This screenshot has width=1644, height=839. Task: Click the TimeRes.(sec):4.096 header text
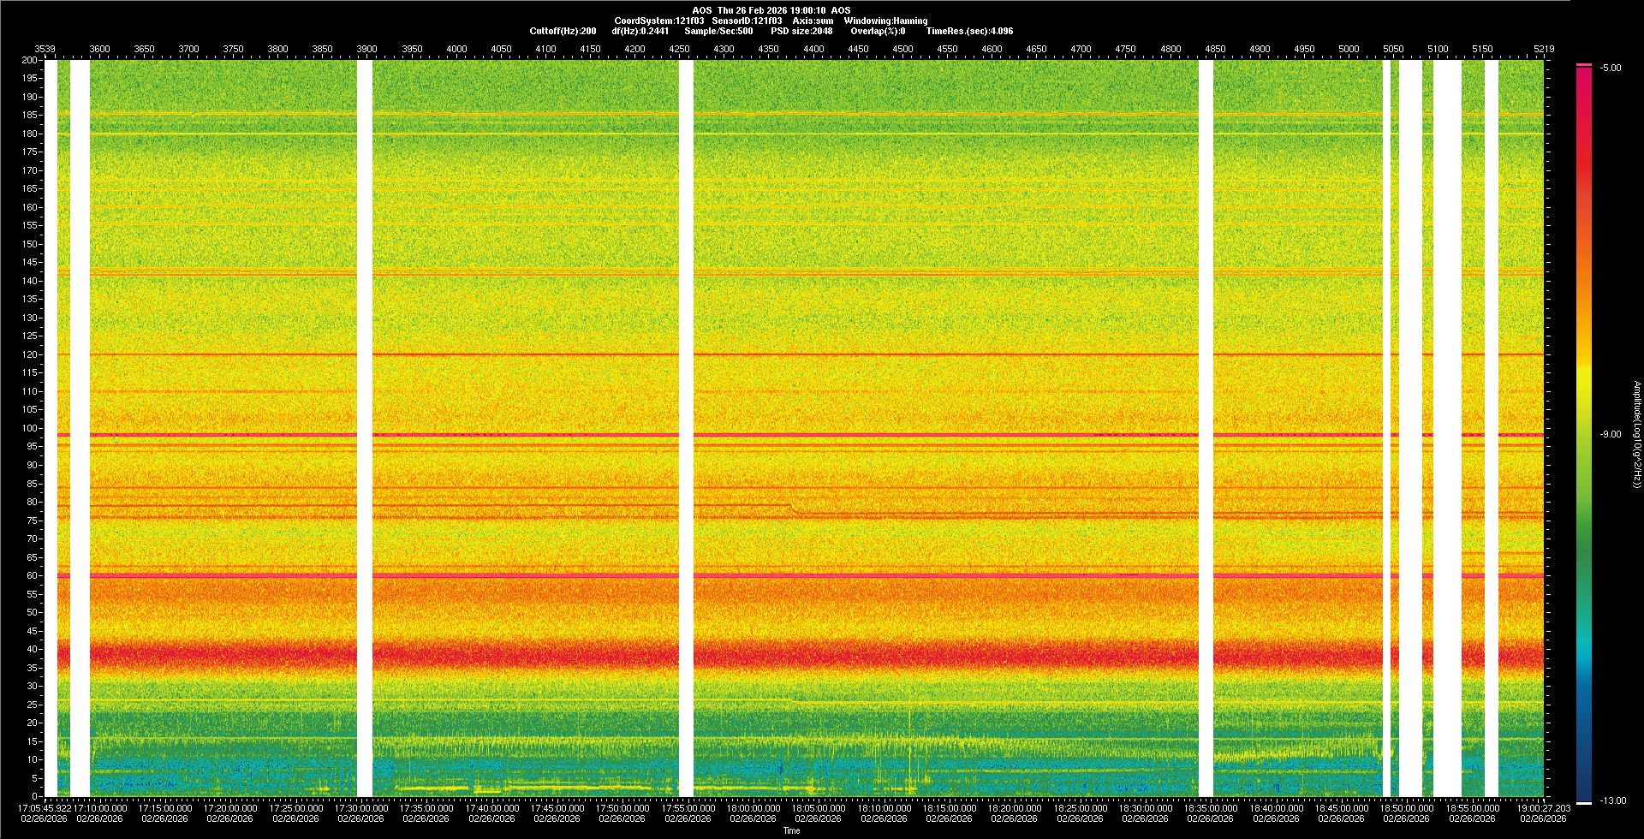969,31
